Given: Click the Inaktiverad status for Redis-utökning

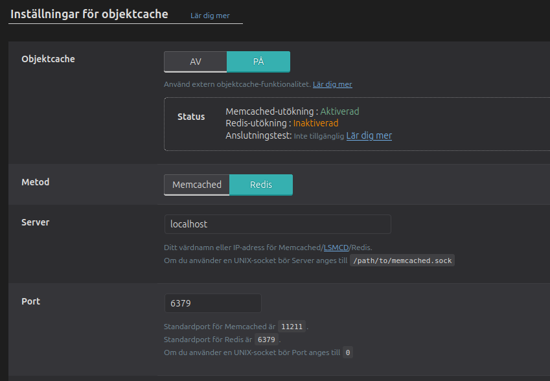Looking at the screenshot, I should 315,123.
